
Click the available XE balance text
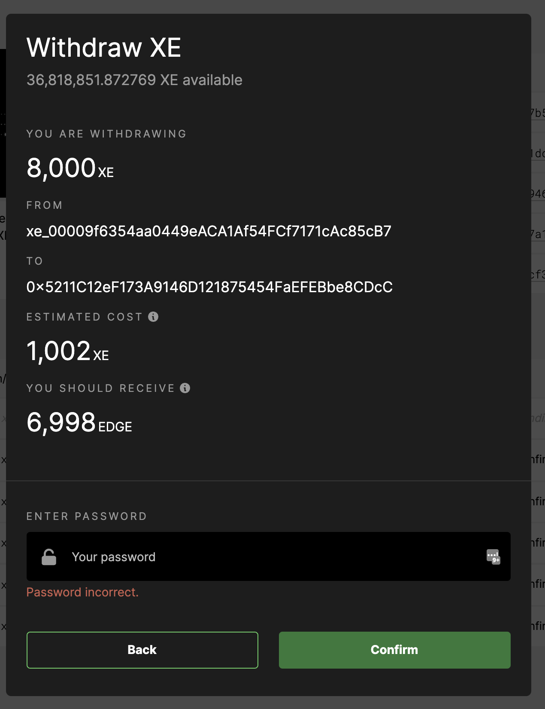(134, 80)
